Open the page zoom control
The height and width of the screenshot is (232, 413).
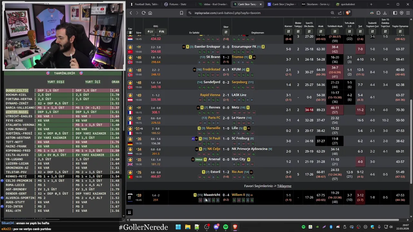point(332,13)
